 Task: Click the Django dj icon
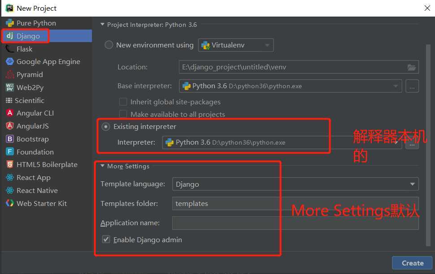click(x=10, y=36)
